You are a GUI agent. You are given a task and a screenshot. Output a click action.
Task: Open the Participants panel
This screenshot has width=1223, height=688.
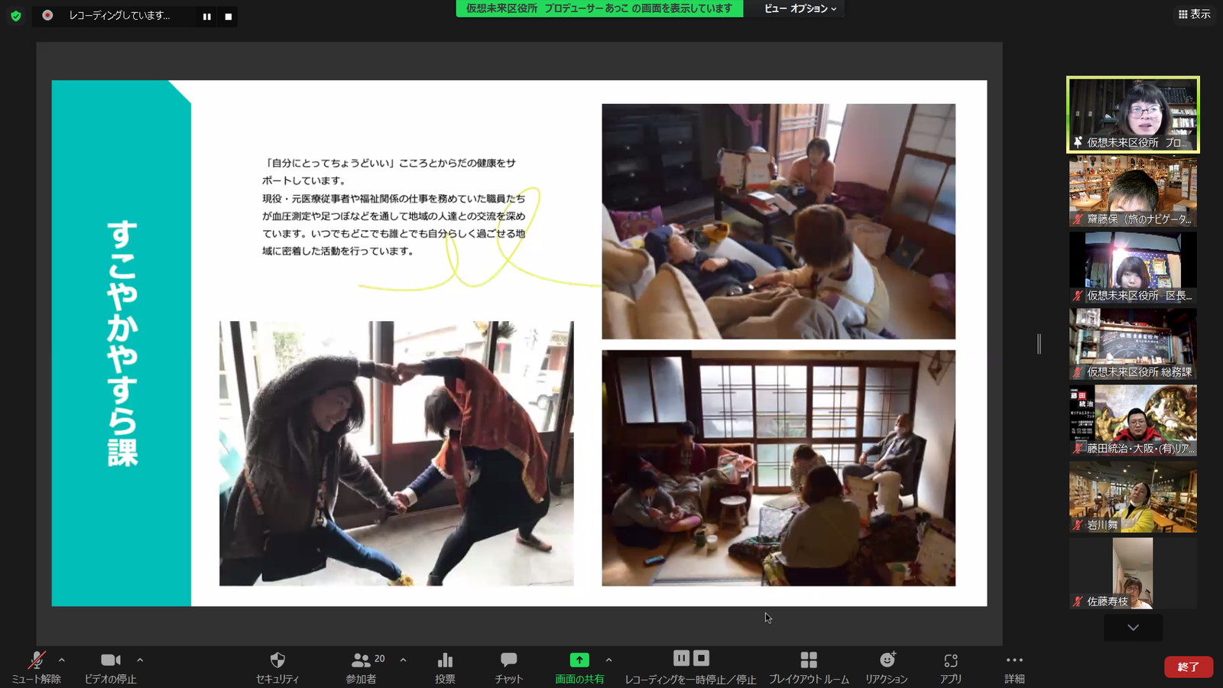(x=361, y=660)
